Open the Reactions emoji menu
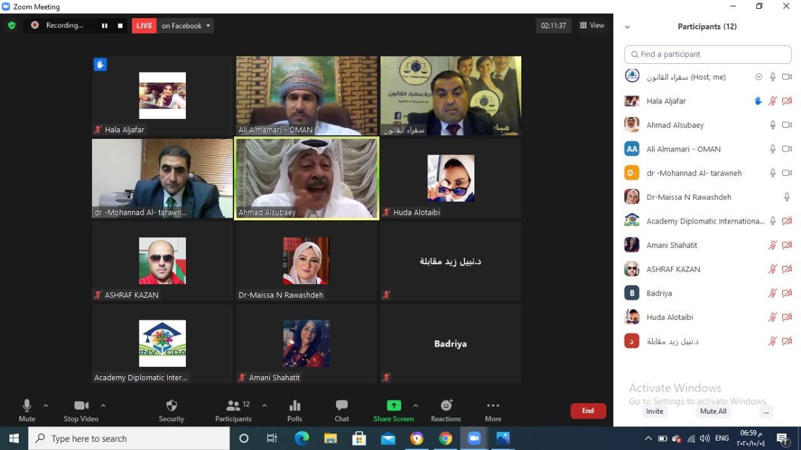 pos(446,406)
